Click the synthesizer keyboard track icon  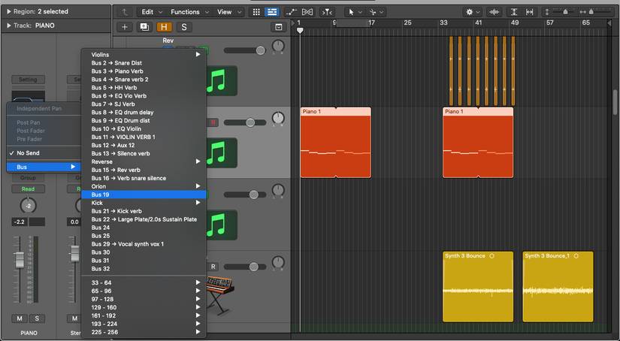220,294
